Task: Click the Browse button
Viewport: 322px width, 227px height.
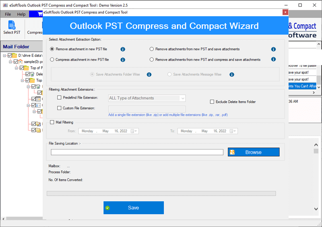Action: pos(254,152)
